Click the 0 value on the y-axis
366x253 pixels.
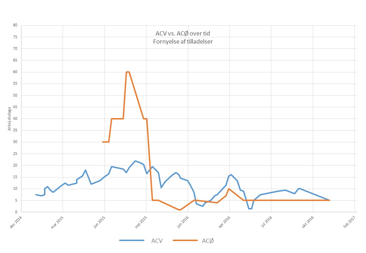pyautogui.click(x=17, y=212)
